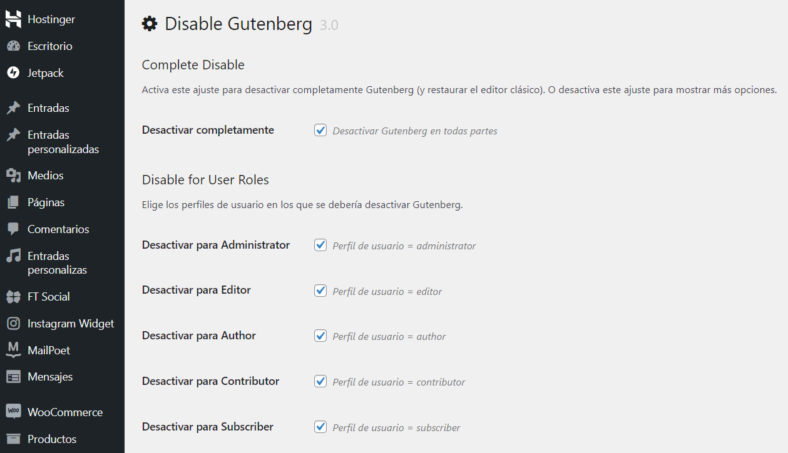
Task: Uncheck the Subscriber role checkbox
Action: [320, 427]
